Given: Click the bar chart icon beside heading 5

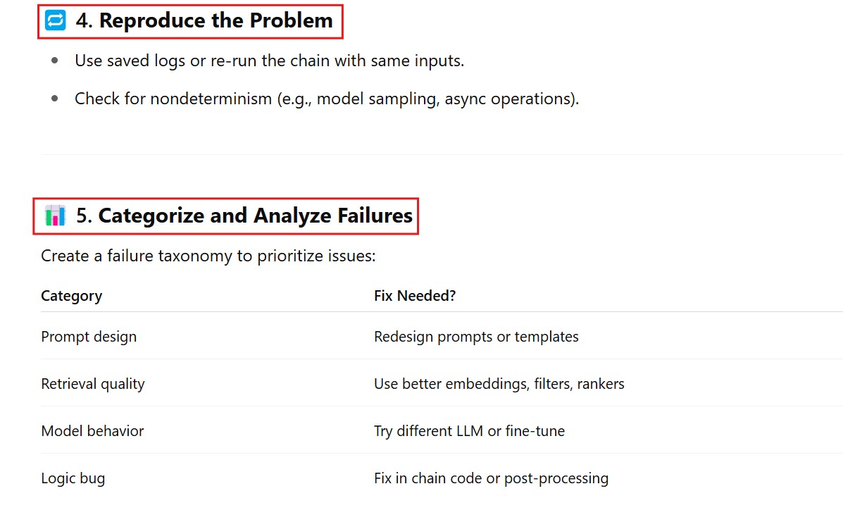Looking at the screenshot, I should pos(55,215).
